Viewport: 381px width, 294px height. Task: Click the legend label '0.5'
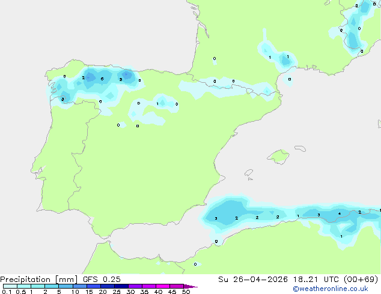pos(21,292)
